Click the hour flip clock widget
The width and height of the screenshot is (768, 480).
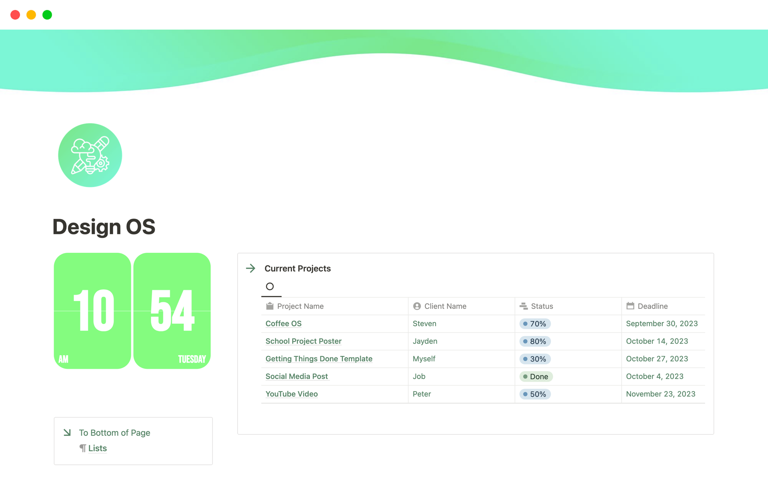tap(92, 311)
